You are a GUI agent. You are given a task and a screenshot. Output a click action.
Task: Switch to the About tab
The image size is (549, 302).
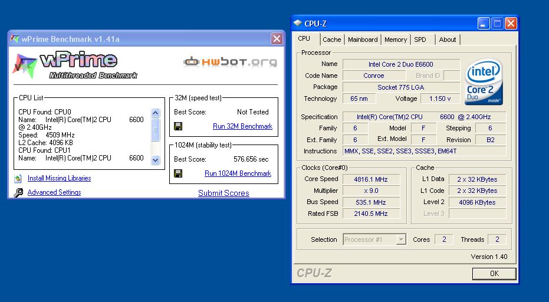click(448, 40)
